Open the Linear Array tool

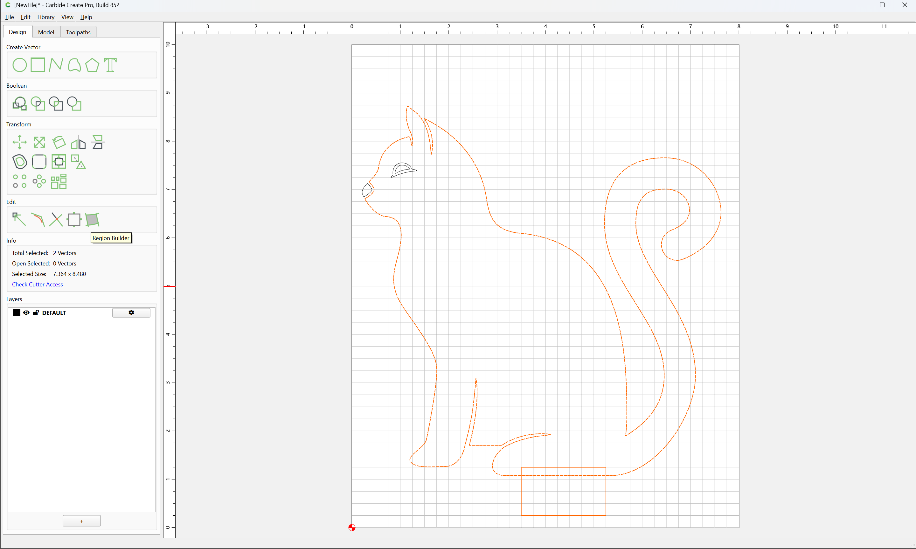(20, 181)
